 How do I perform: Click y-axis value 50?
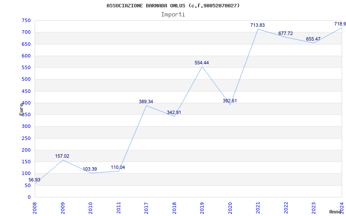tap(28, 185)
